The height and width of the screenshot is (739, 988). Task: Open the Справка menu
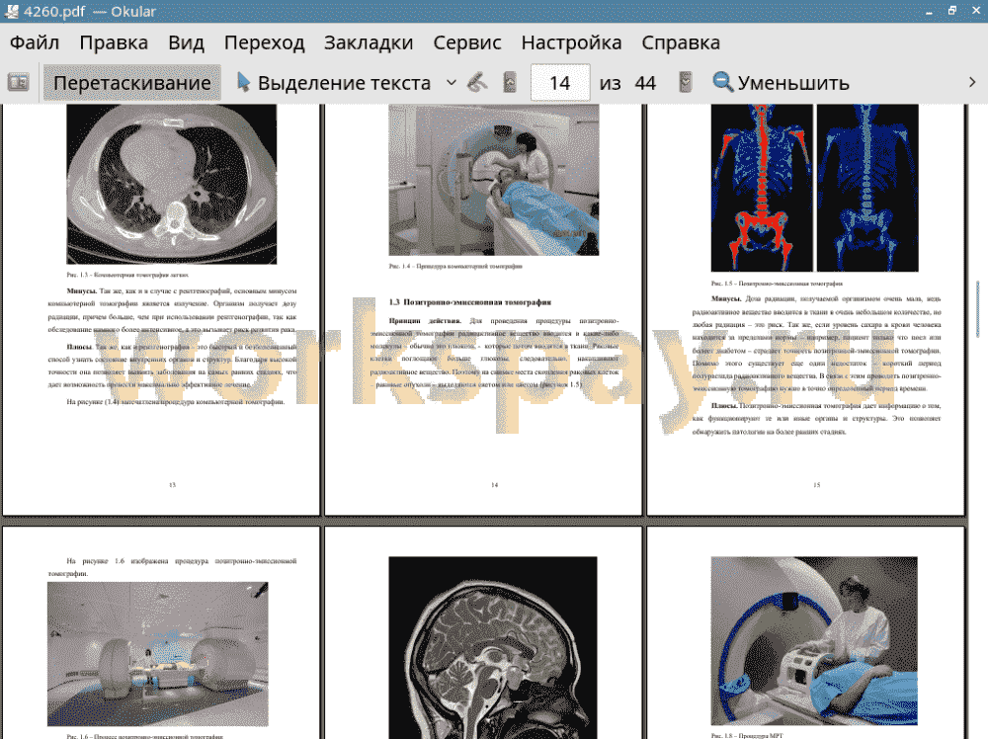681,42
